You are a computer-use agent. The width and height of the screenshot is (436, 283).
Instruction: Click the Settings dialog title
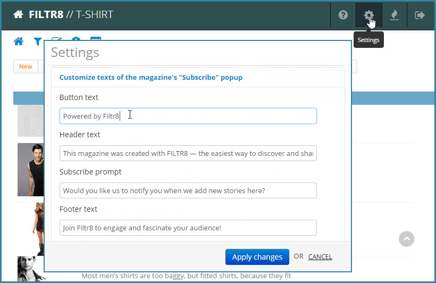tap(75, 52)
